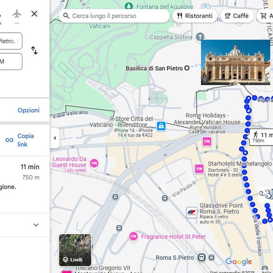Click Fragrance Hotel St.Peter marker
273x273 pixels.
pyautogui.click(x=133, y=236)
